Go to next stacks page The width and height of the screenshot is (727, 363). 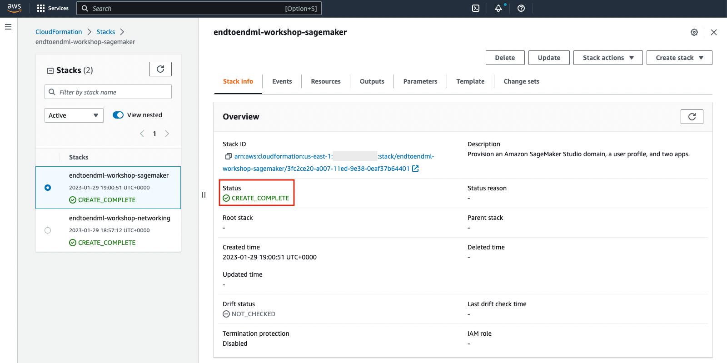click(167, 134)
